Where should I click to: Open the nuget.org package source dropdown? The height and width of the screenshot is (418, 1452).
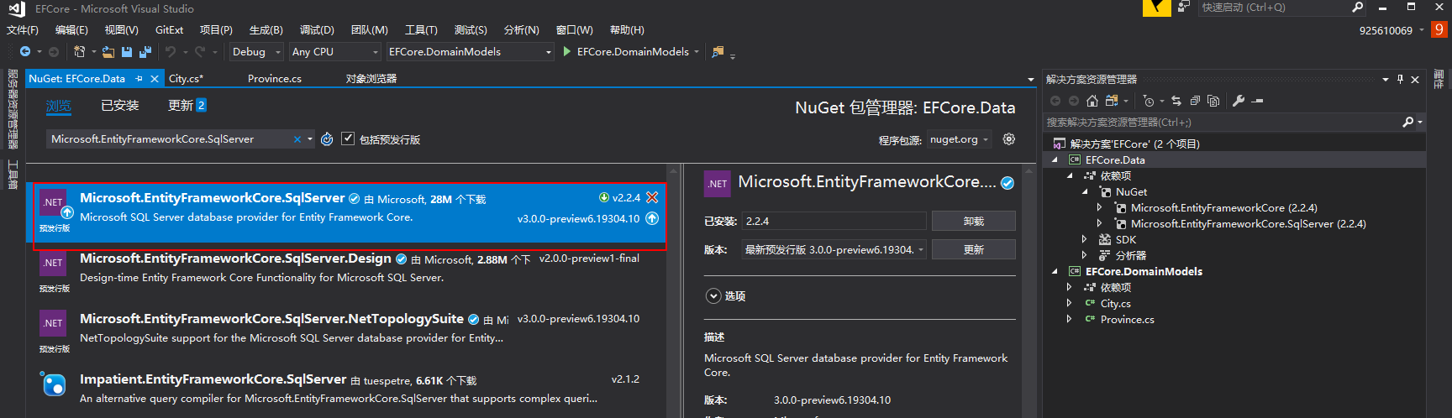[960, 139]
